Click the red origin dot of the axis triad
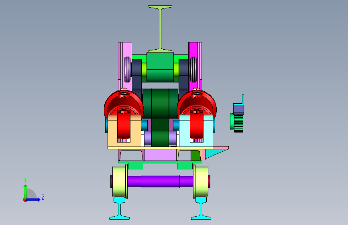This screenshot has height=225, width=348. 25,200
